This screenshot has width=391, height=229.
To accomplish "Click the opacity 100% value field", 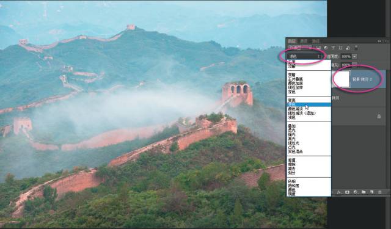I will pyautogui.click(x=346, y=56).
